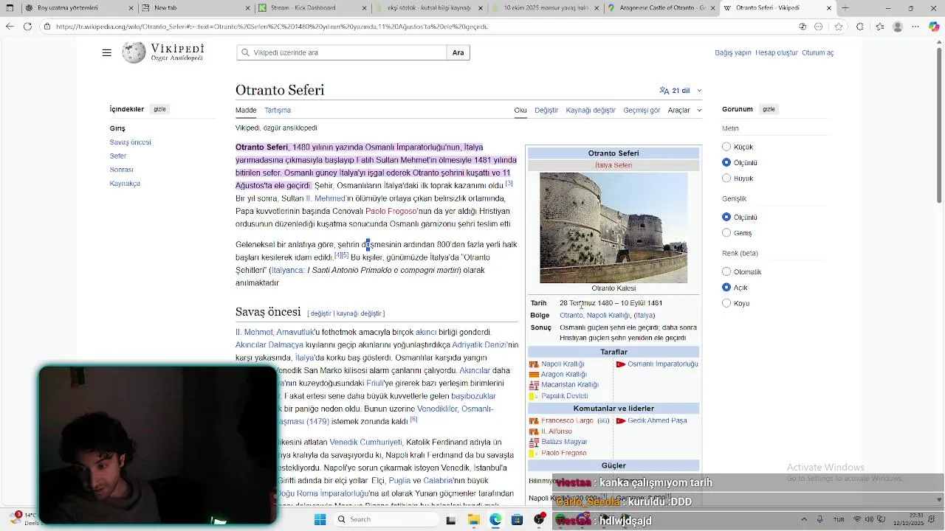945x531 pixels.
Task: Click Osmanlı İmparatorluğu in infobox Taraflar
Action: click(x=662, y=364)
